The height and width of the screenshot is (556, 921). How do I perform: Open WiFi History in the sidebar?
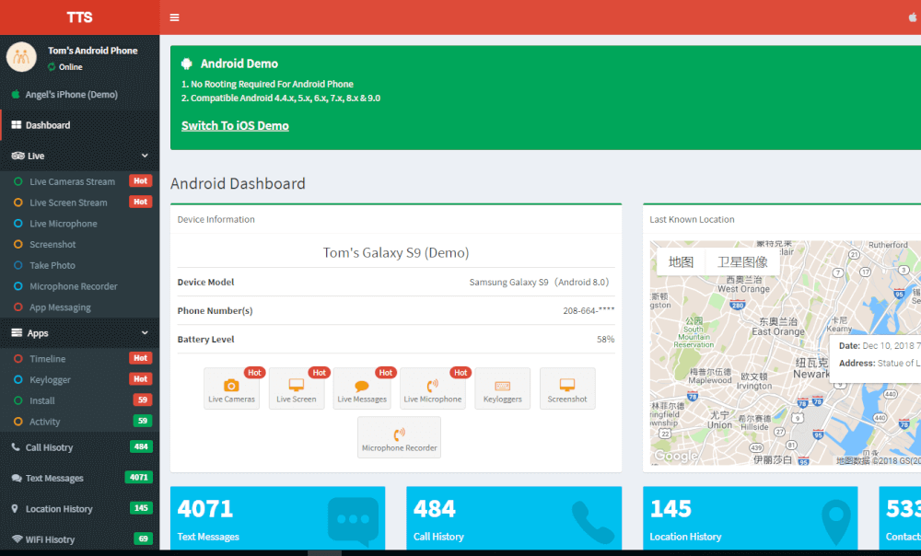pyautogui.click(x=80, y=539)
